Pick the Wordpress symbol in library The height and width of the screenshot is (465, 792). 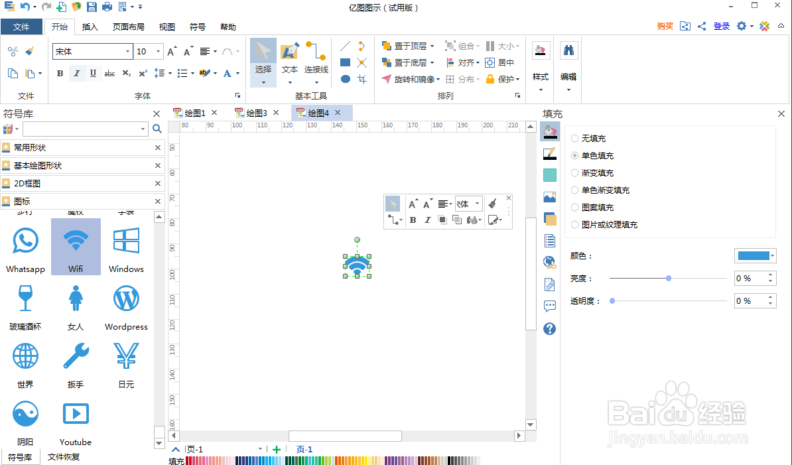(126, 299)
